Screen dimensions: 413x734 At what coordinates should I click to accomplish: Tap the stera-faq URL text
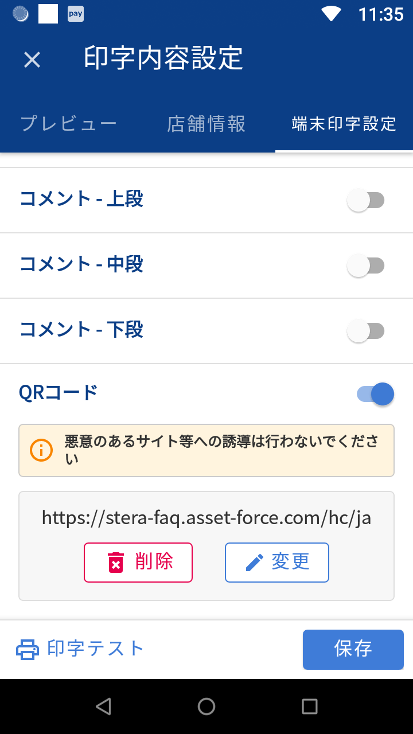(206, 518)
